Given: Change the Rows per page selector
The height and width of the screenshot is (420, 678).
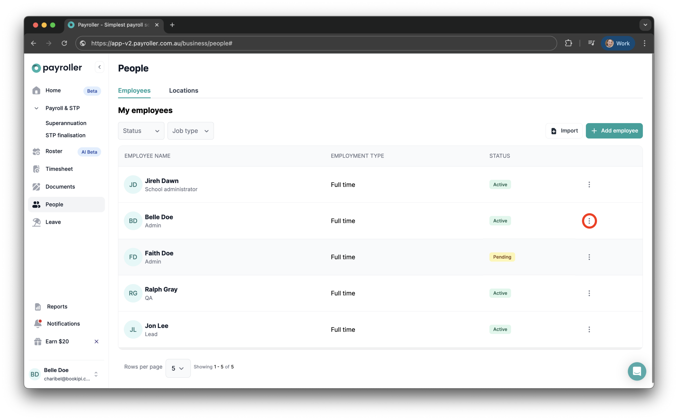Looking at the screenshot, I should tap(178, 368).
